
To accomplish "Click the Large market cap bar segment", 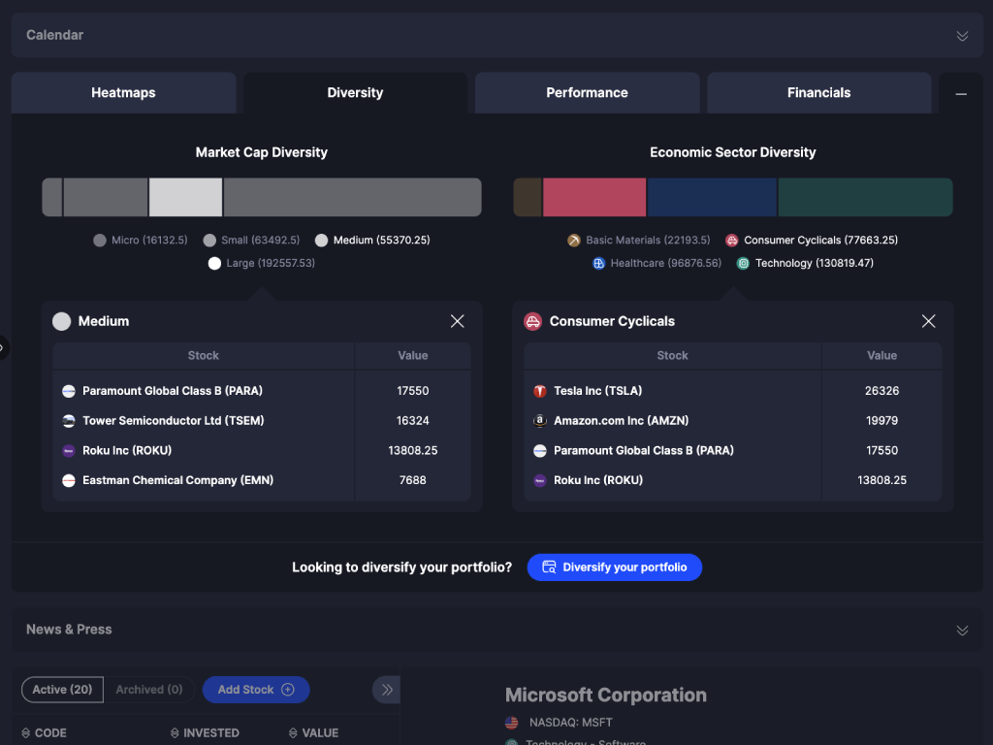I will click(x=353, y=197).
